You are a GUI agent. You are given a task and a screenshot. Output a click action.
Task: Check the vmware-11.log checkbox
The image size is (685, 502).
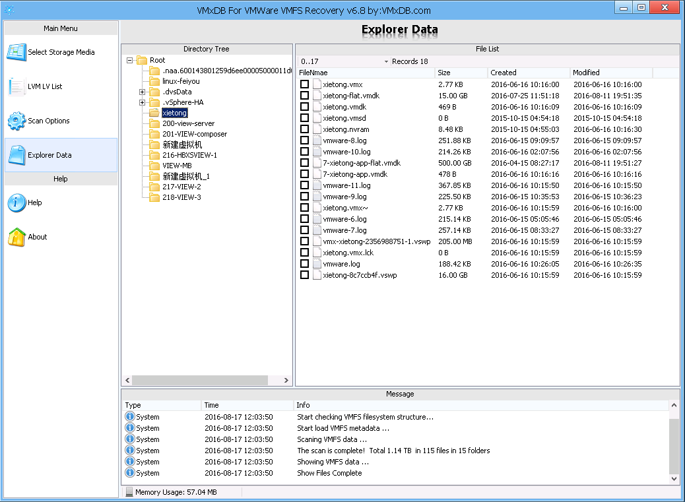[304, 185]
